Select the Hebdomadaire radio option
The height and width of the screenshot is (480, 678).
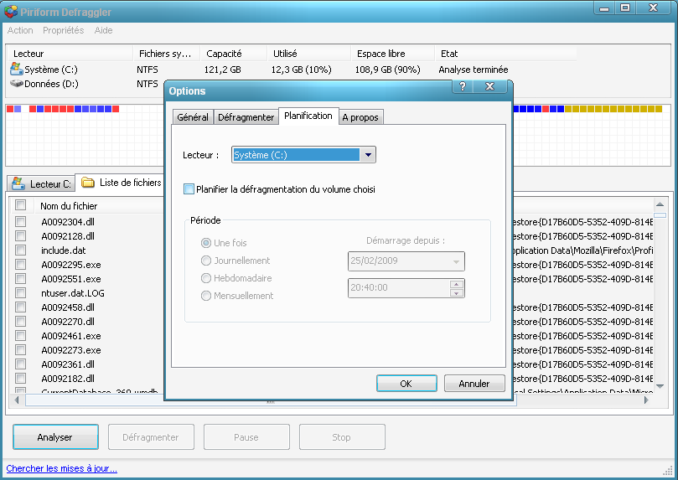point(206,278)
